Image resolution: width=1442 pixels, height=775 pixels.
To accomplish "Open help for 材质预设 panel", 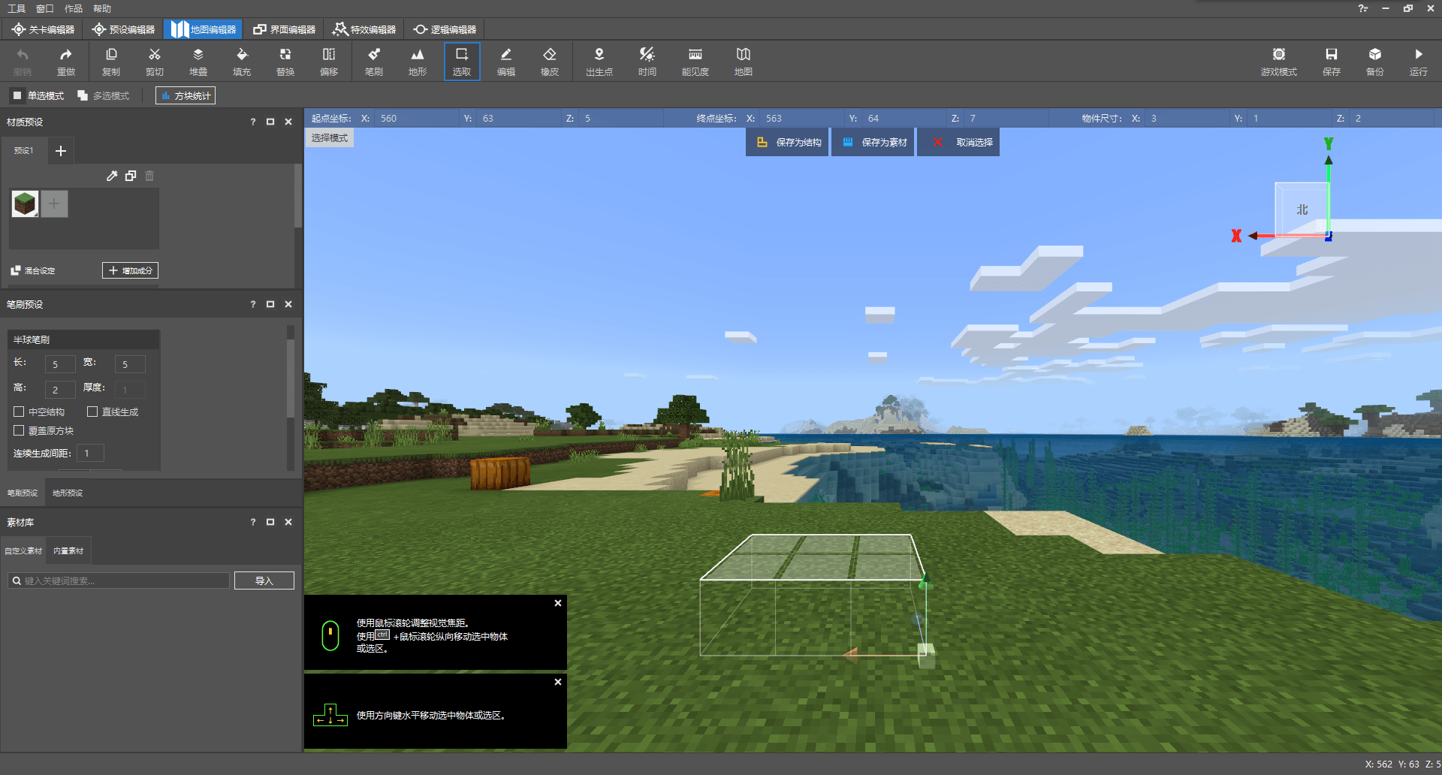I will pyautogui.click(x=253, y=122).
